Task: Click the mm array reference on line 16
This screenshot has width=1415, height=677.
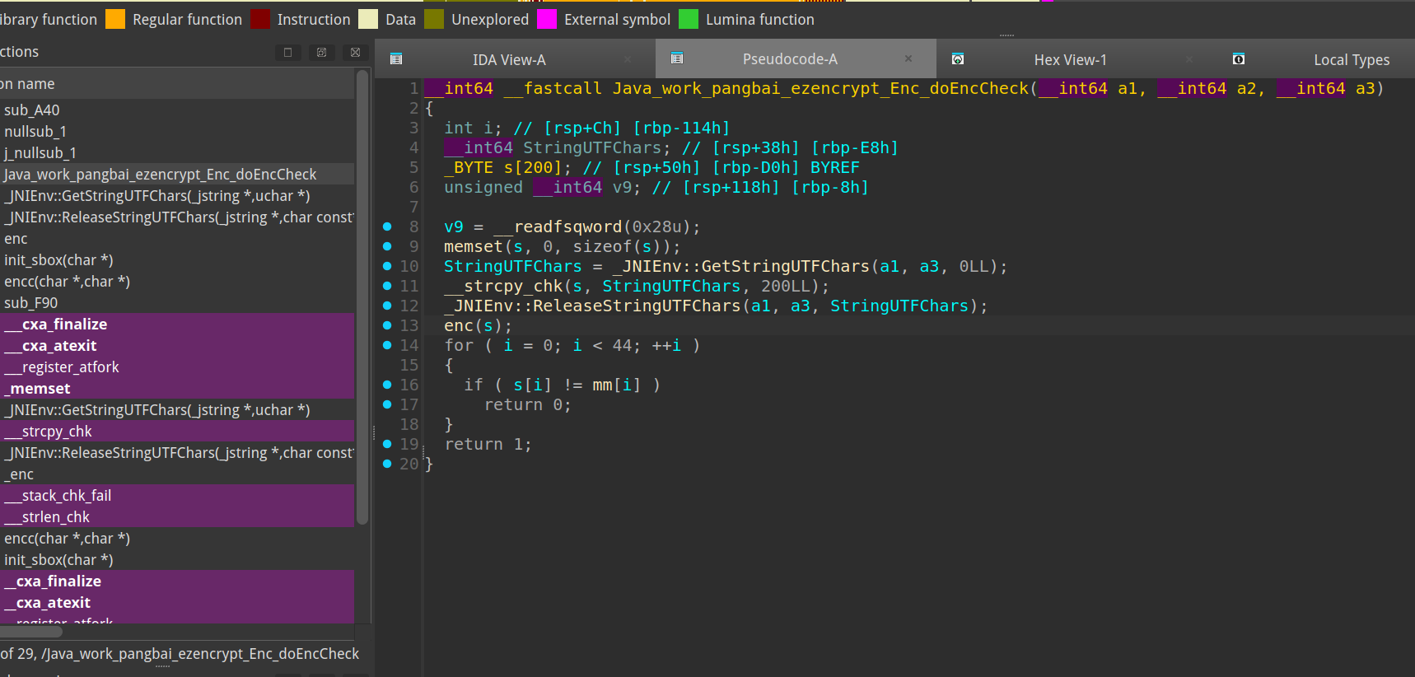Action: pos(602,385)
